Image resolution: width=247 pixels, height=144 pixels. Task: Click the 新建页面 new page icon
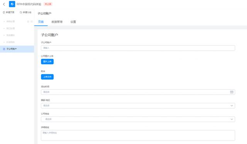[4, 12]
